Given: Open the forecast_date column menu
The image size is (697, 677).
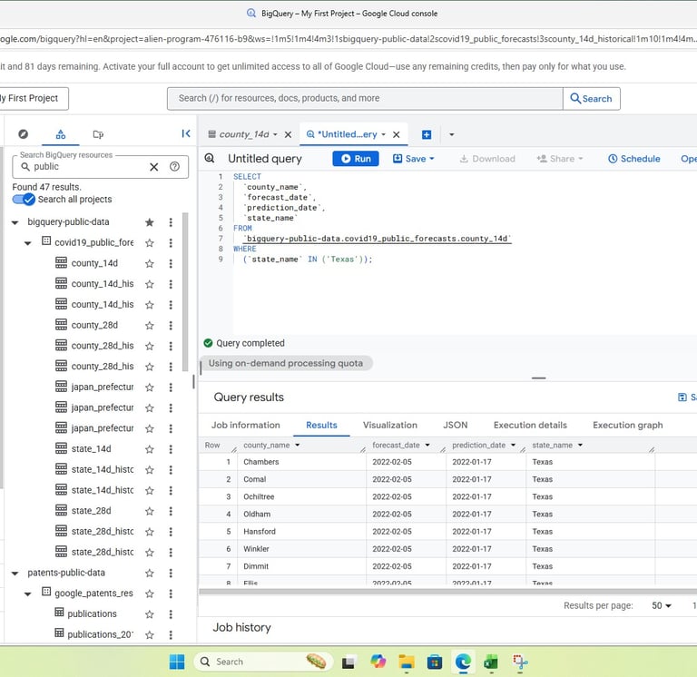Looking at the screenshot, I should (x=427, y=445).
